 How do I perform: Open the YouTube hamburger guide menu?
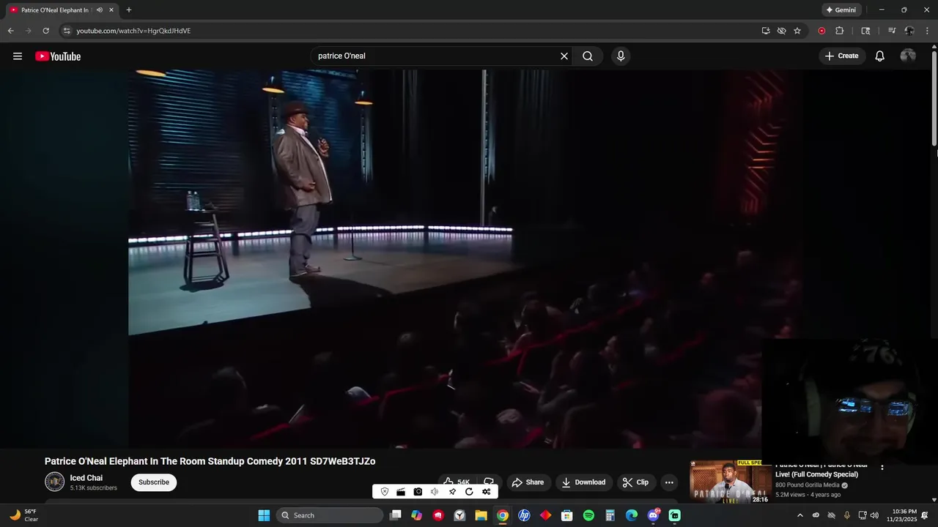pos(18,56)
